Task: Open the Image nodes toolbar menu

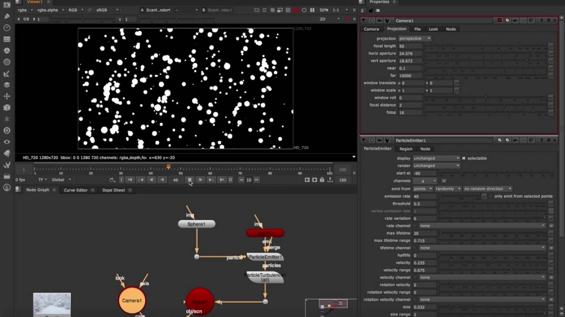Action: [x=7, y=5]
